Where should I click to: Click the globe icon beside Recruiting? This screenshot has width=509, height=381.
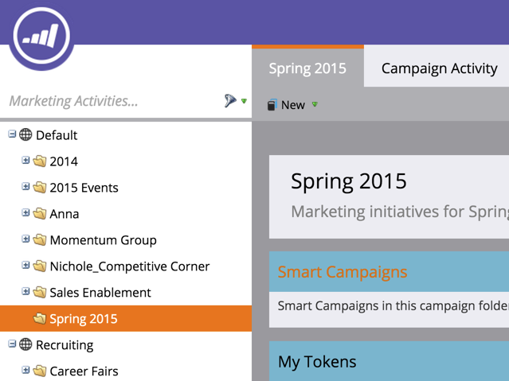click(x=26, y=345)
